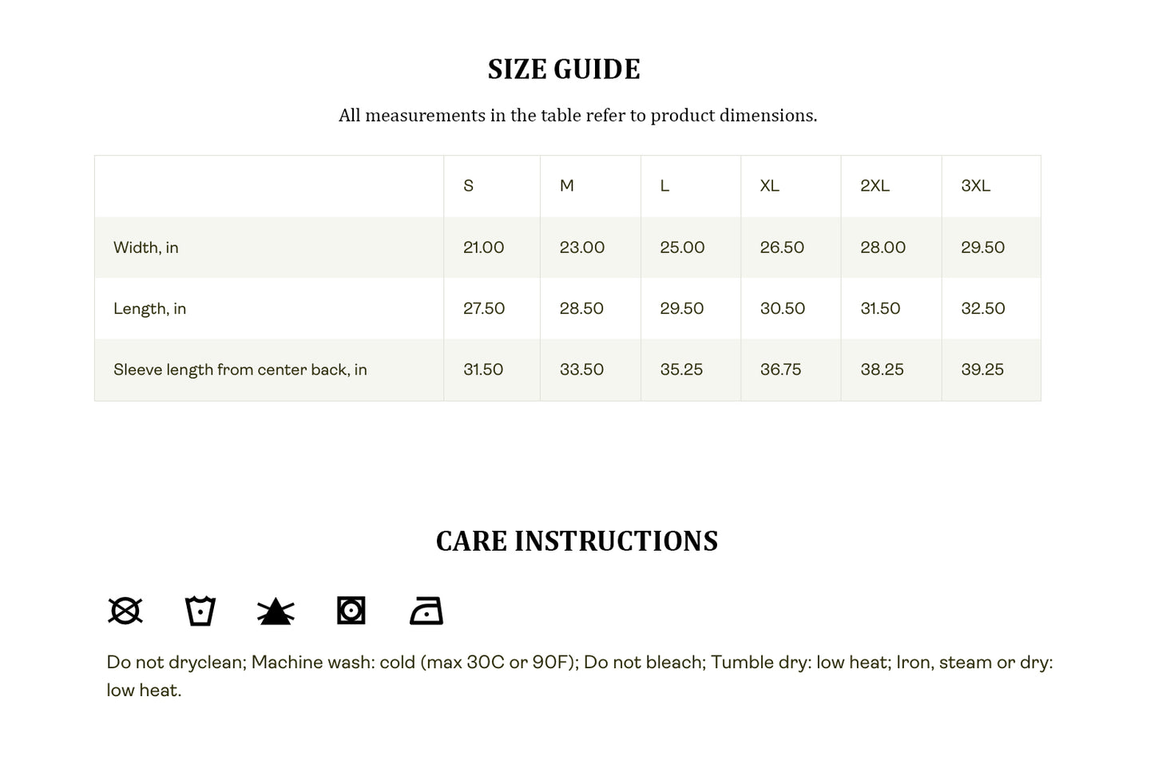The height and width of the screenshot is (780, 1154).
Task: Select the M size column header
Action: tap(567, 186)
